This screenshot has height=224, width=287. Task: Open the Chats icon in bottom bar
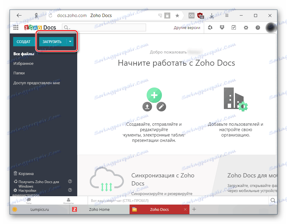point(29,200)
